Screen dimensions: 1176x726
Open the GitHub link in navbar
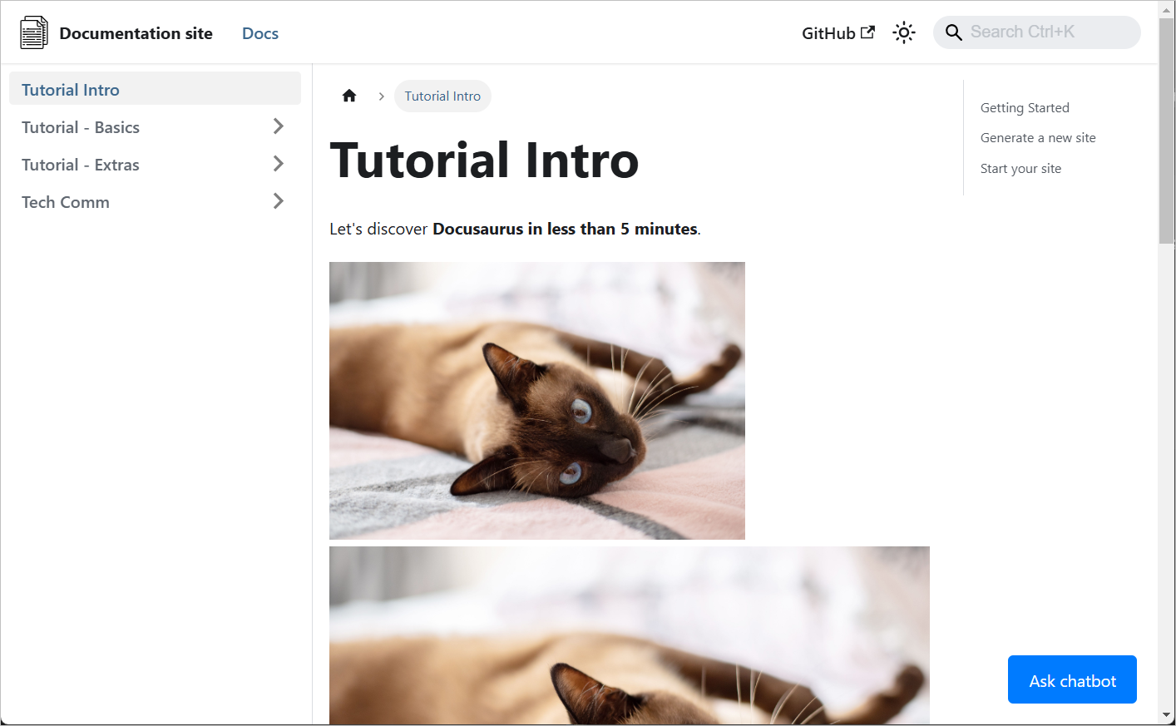click(838, 33)
